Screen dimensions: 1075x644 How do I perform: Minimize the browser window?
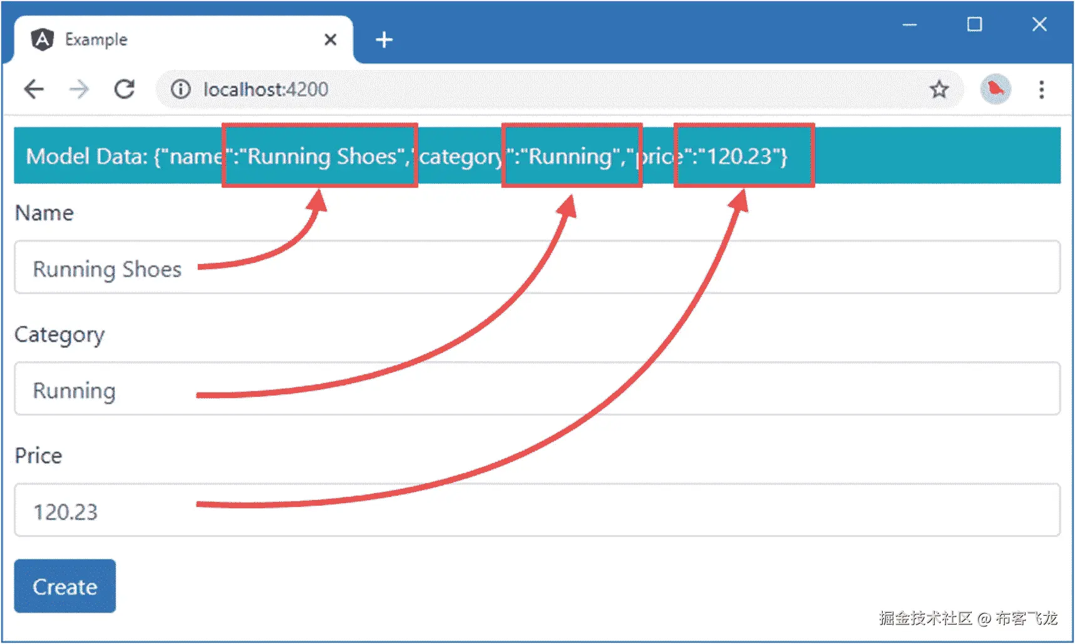[x=909, y=25]
